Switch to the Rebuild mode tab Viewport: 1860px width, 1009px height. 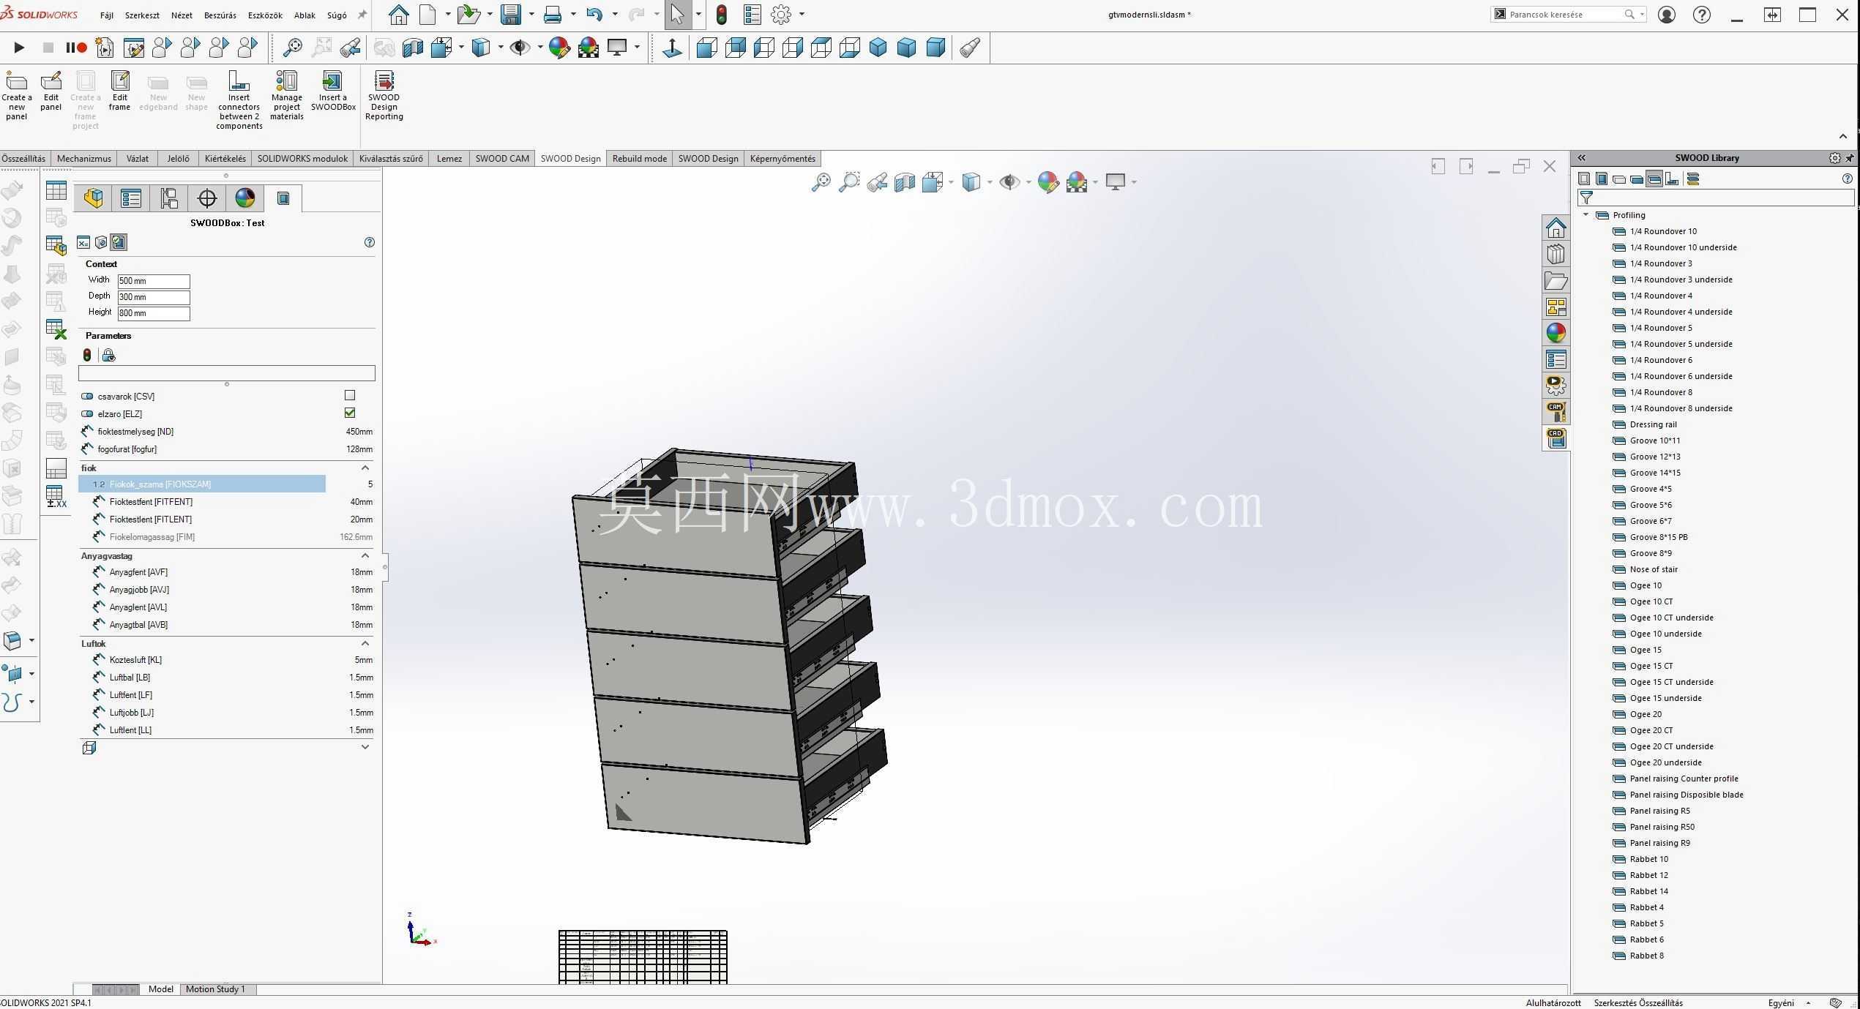pyautogui.click(x=639, y=159)
